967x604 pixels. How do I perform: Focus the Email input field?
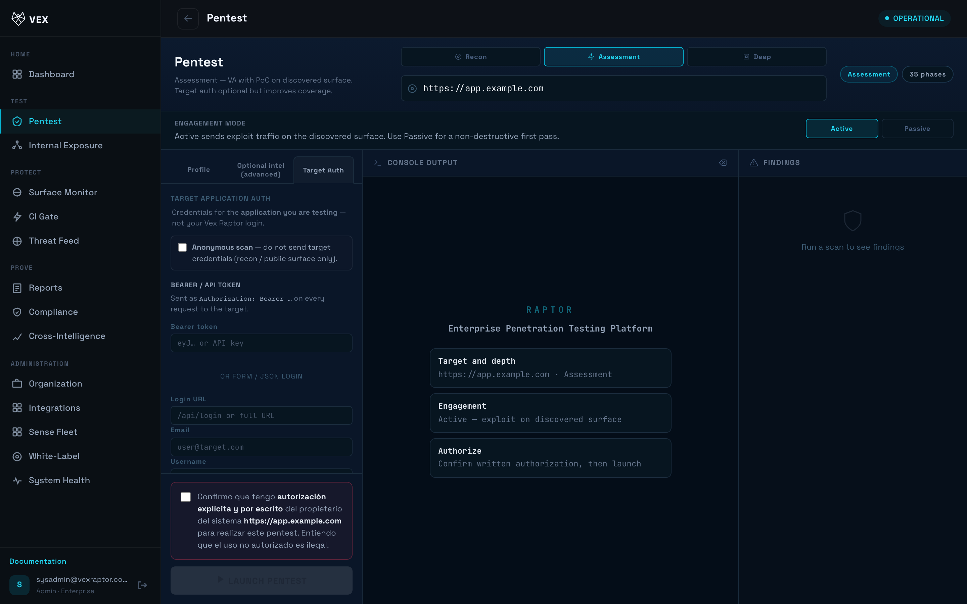click(x=261, y=447)
